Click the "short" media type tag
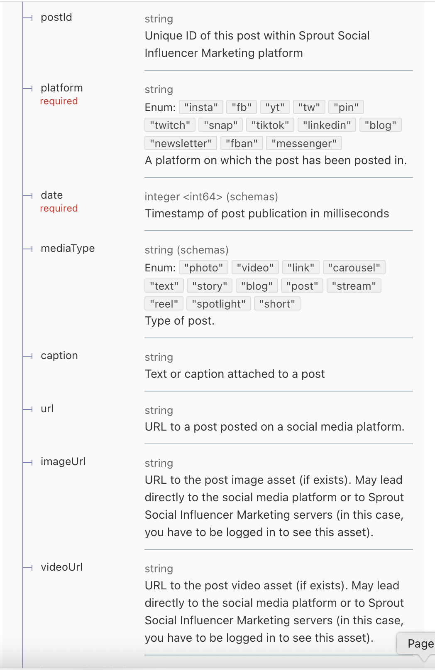 [x=277, y=304]
